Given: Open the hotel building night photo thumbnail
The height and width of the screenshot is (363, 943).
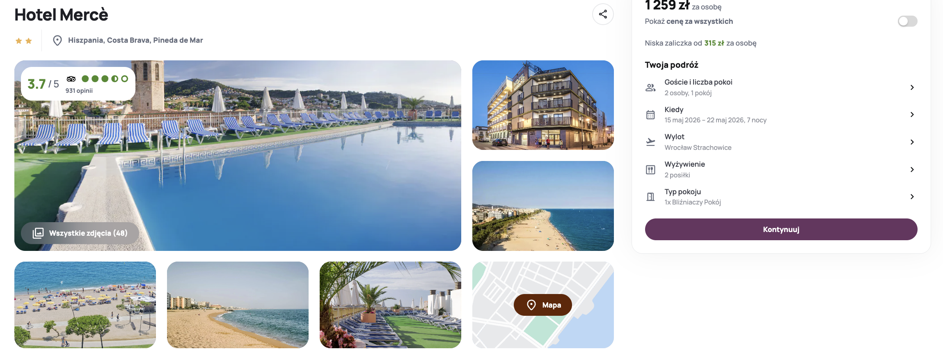Looking at the screenshot, I should pos(543,105).
